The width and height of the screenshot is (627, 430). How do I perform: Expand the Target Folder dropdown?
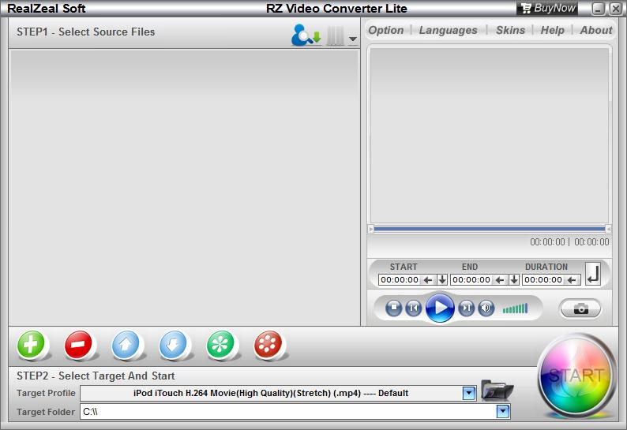click(503, 411)
